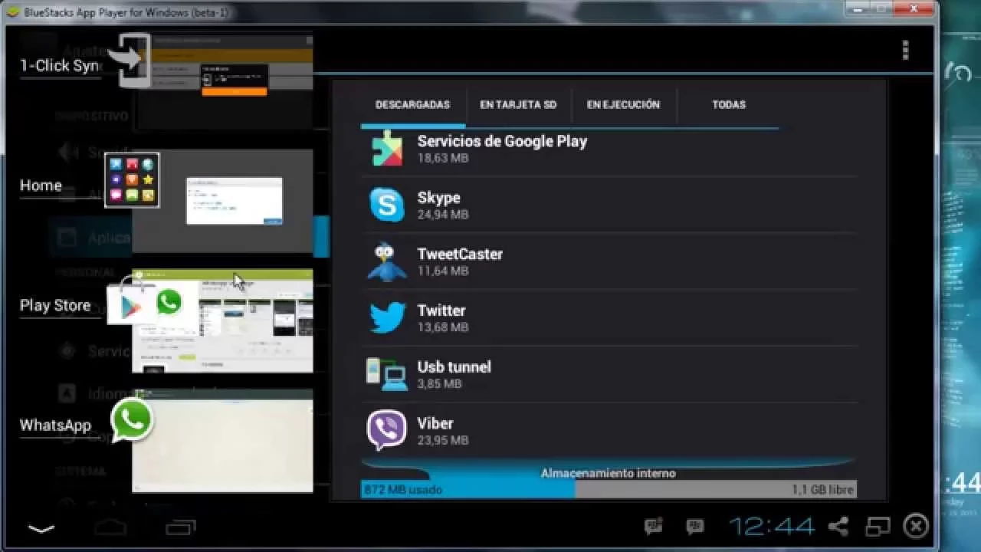Select the Twitter 13,68 MB entry

[x=609, y=318]
